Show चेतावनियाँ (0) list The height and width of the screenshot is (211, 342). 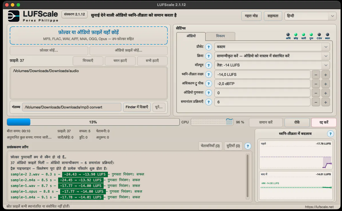(210, 146)
